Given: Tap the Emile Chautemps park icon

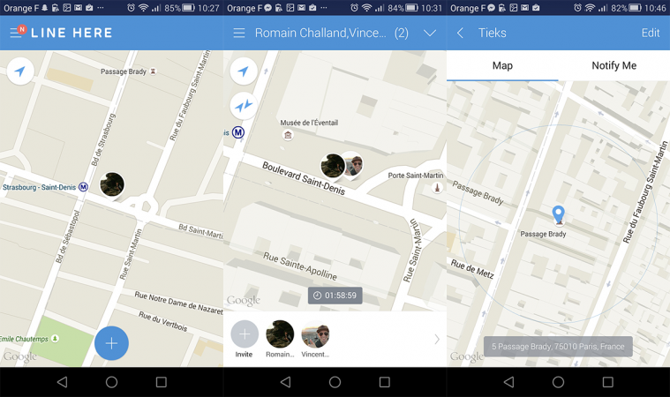Looking at the screenshot, I should click(55, 339).
